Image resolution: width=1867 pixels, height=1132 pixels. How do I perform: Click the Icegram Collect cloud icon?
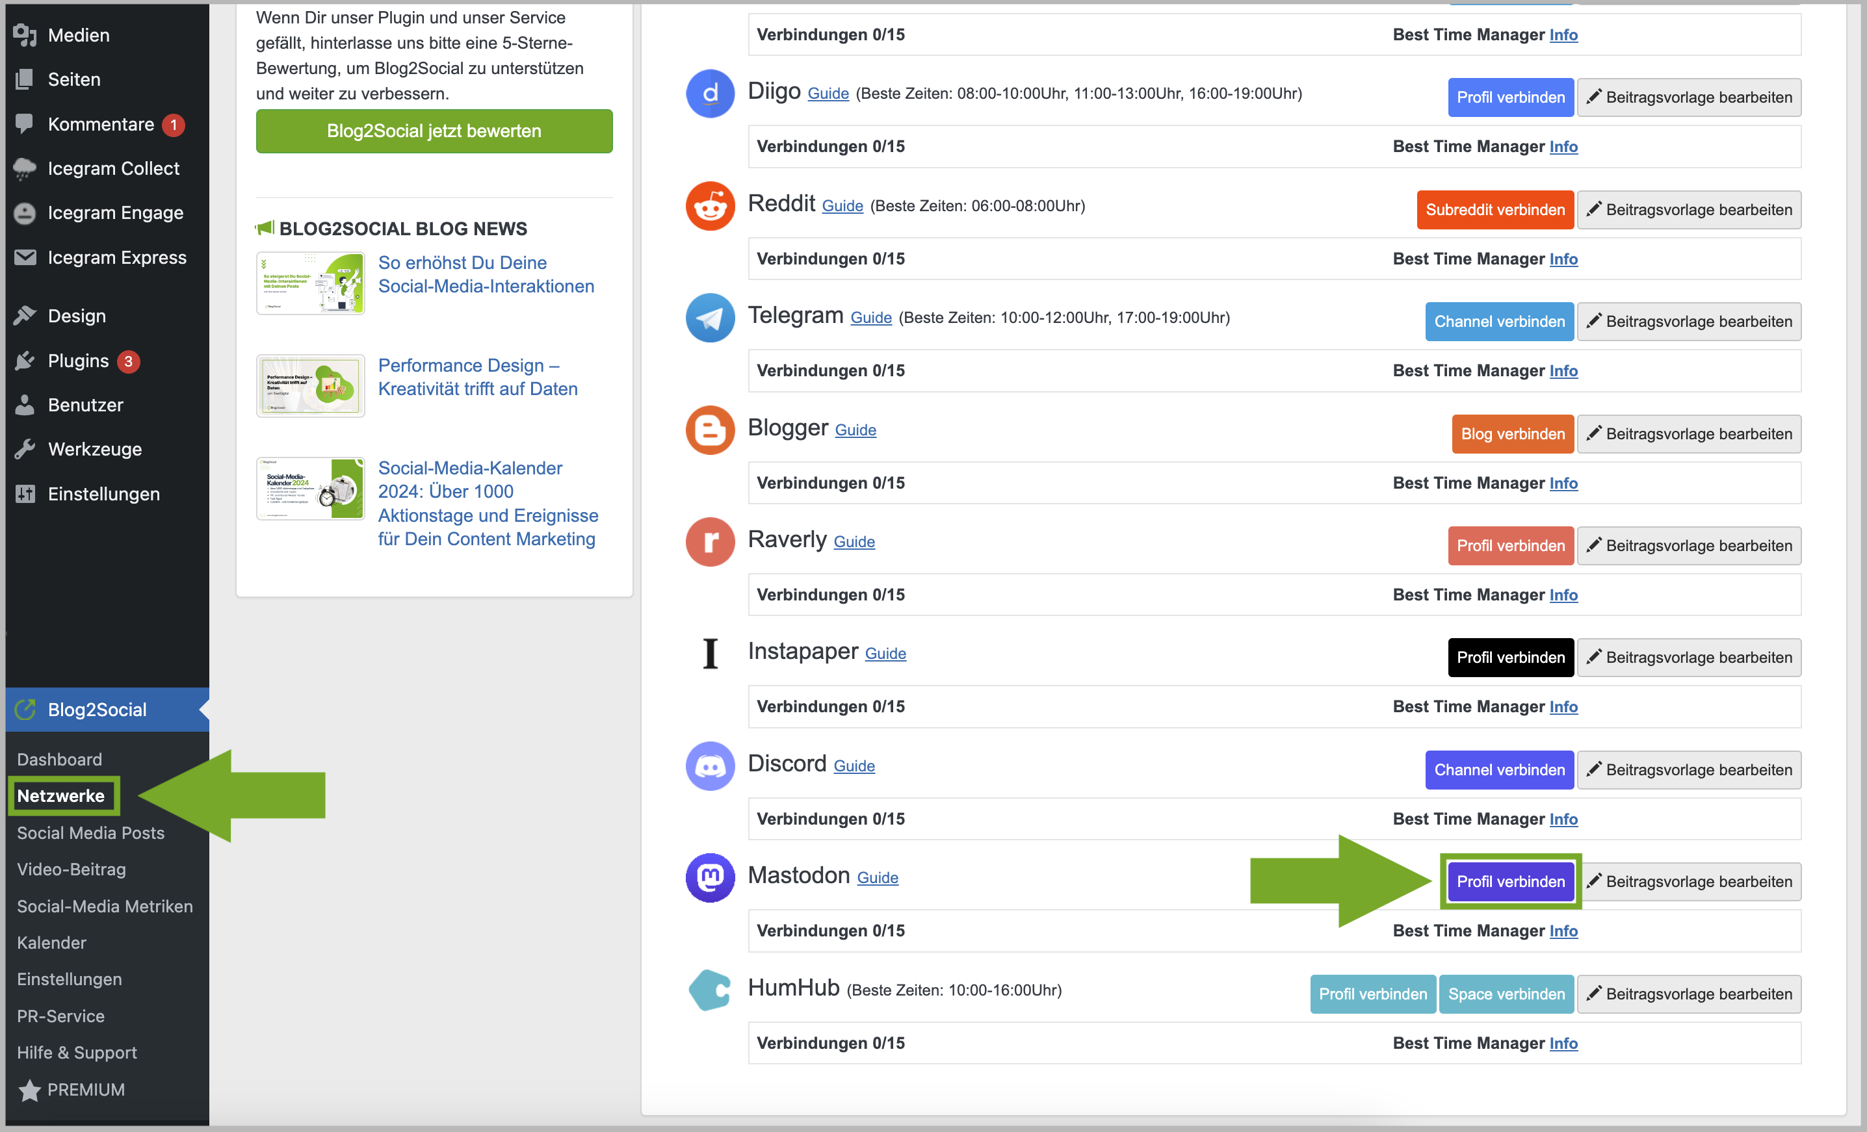pos(25,168)
